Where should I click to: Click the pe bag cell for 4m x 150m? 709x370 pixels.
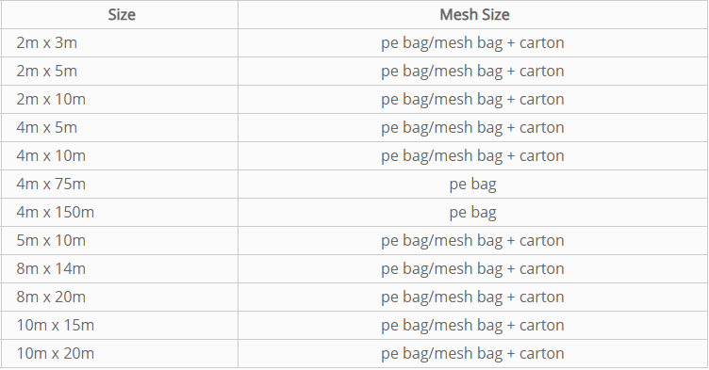pyautogui.click(x=473, y=213)
